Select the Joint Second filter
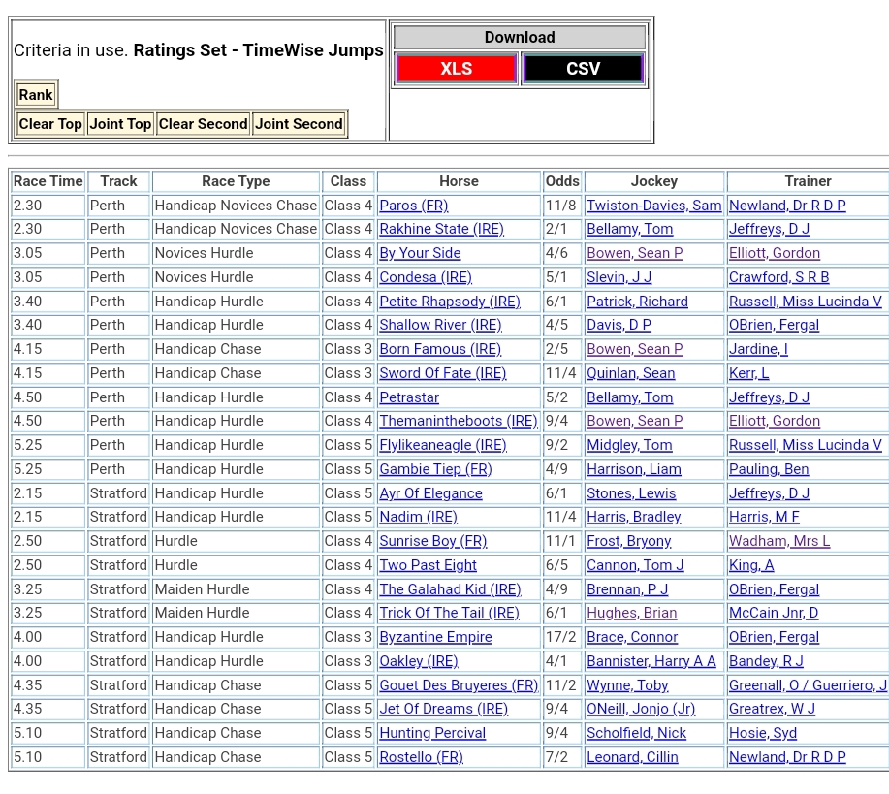 [x=299, y=124]
